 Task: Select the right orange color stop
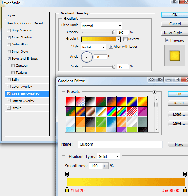click(185, 190)
